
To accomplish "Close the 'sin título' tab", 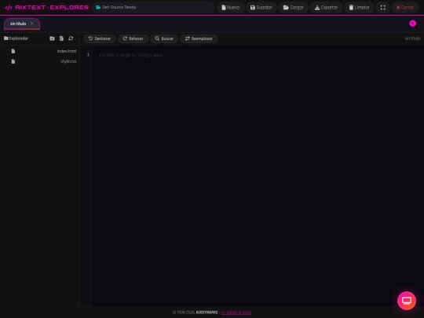I will [x=31, y=24].
